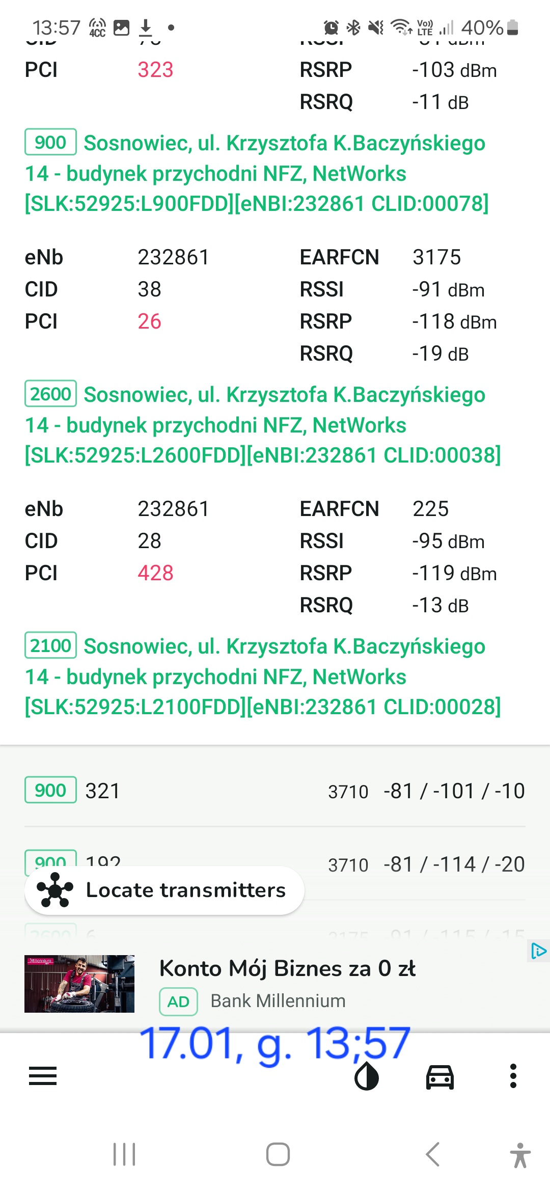Tap the Locate transmitters button

[x=164, y=890]
